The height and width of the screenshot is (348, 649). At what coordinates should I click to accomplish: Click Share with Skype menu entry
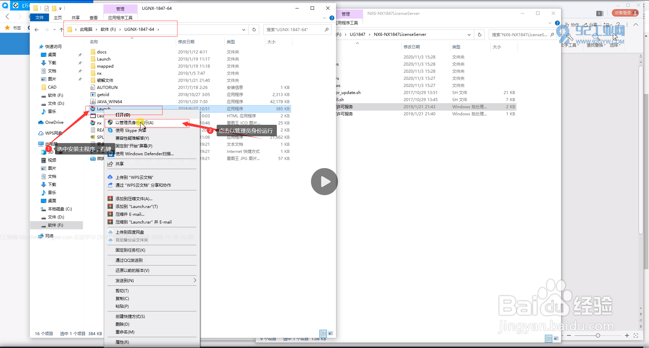[x=130, y=130]
